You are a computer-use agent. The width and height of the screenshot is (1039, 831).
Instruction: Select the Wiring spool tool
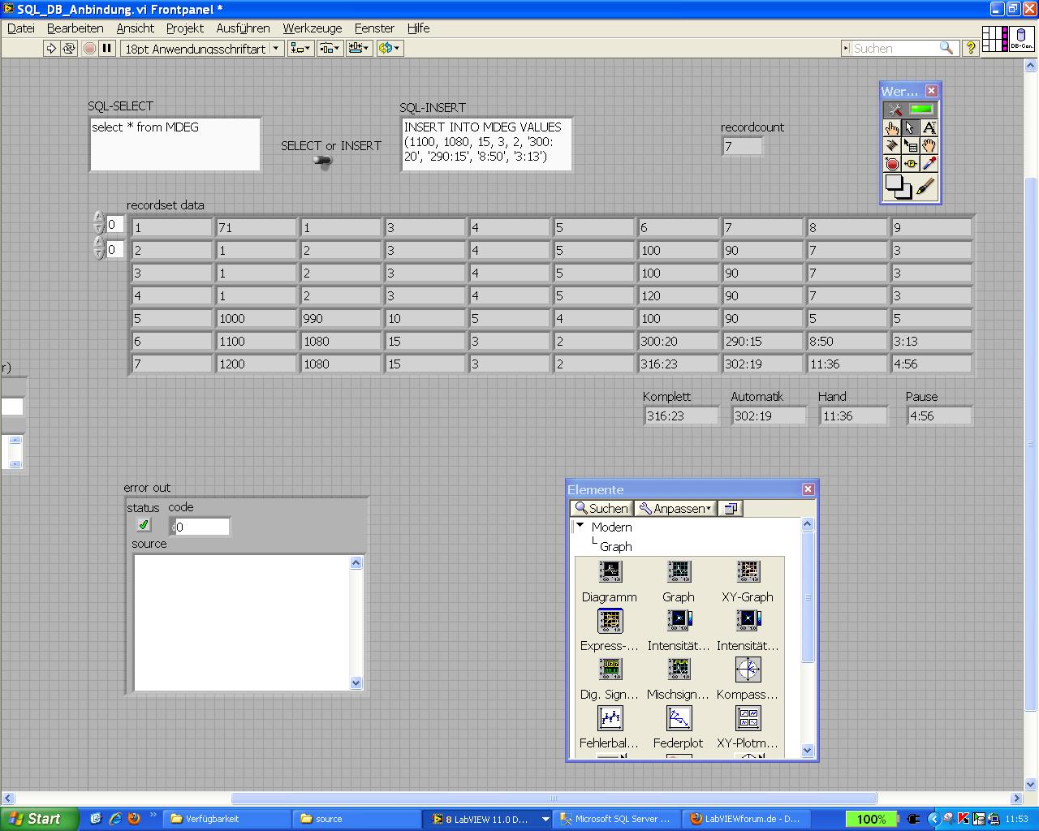coord(892,146)
